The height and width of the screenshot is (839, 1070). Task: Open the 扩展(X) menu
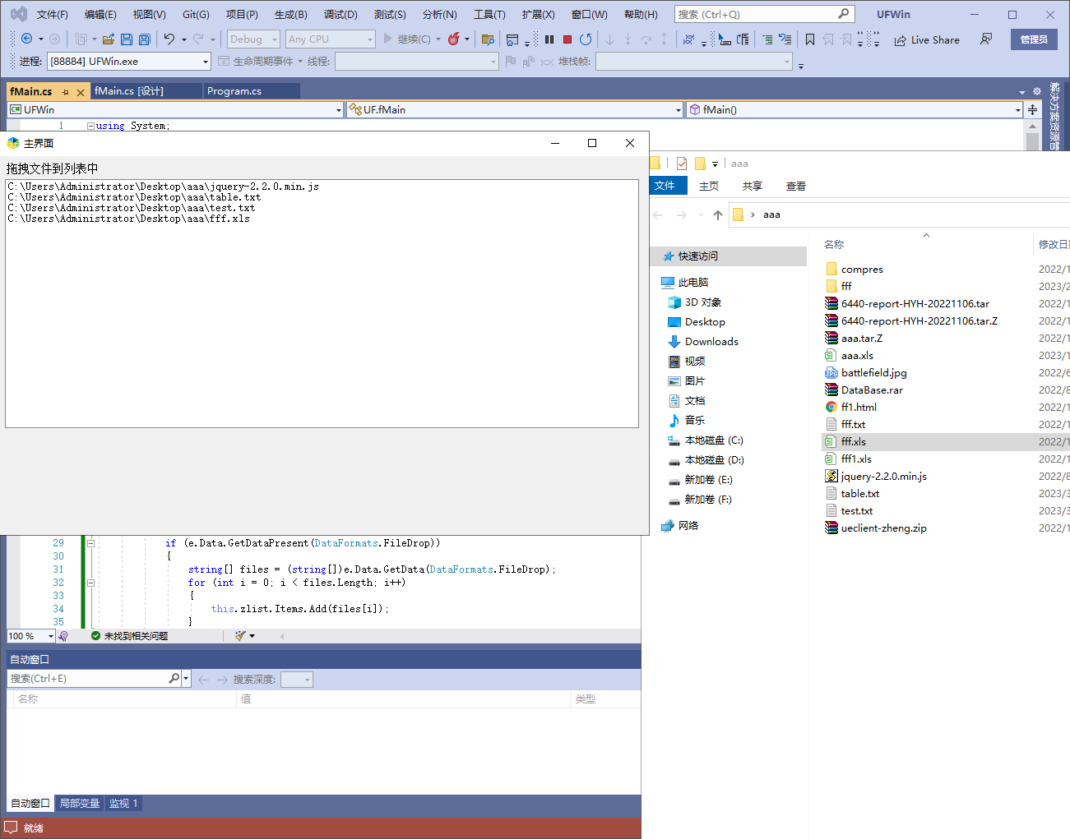coord(538,14)
